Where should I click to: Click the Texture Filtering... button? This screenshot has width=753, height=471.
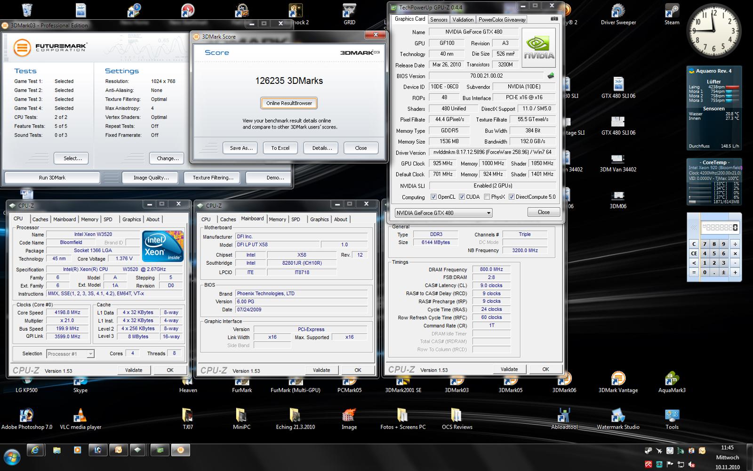213,178
